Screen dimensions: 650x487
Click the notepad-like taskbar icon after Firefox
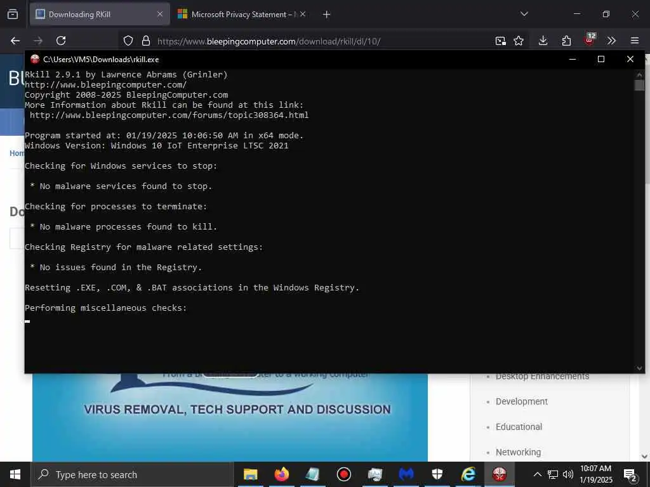click(313, 474)
